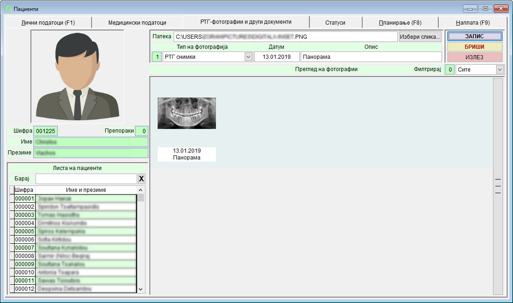This screenshot has width=513, height=303.
Task: Open the panoramic X-ray thumbnail
Action: tap(187, 113)
